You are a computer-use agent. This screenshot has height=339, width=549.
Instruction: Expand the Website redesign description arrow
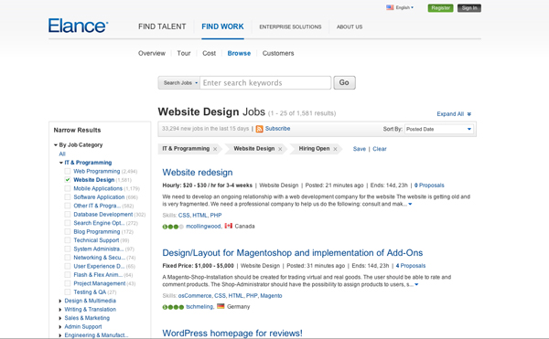coord(410,204)
